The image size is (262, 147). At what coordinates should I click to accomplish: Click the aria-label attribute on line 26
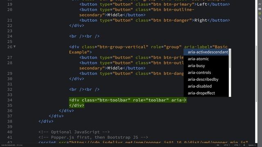[x=197, y=47]
